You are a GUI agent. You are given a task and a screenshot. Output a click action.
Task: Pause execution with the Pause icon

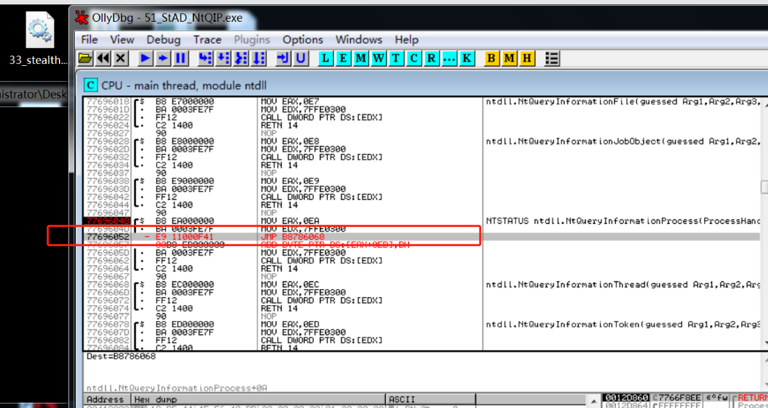click(181, 59)
